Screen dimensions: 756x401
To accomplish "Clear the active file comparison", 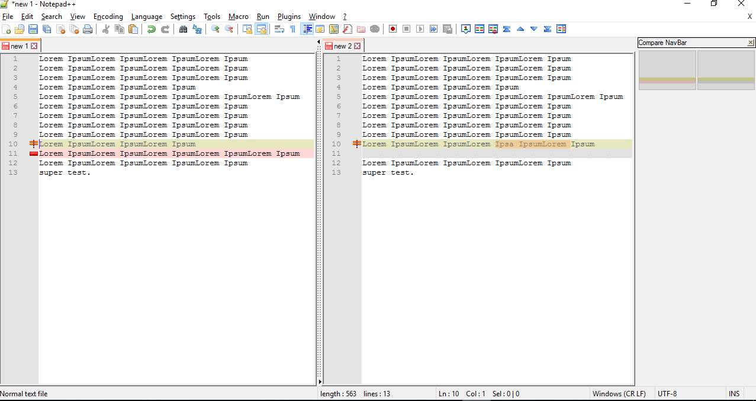I will click(x=493, y=28).
